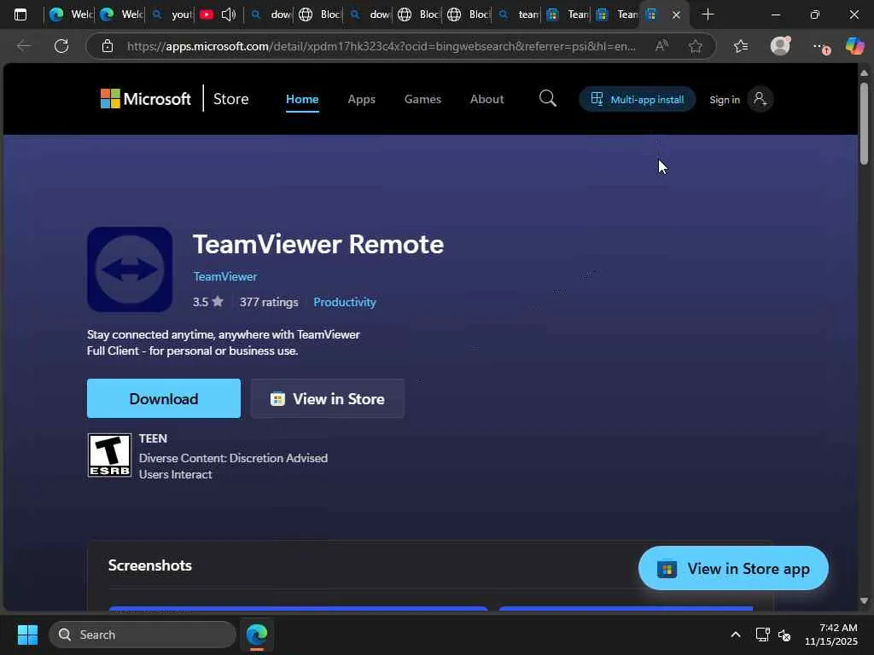Viewport: 874px width, 655px height.
Task: Click the Screenshots section heading
Action: [150, 565]
